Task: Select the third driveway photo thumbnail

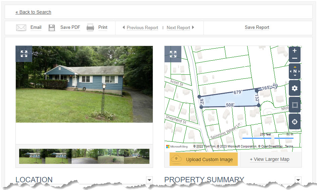Action: click(x=85, y=156)
